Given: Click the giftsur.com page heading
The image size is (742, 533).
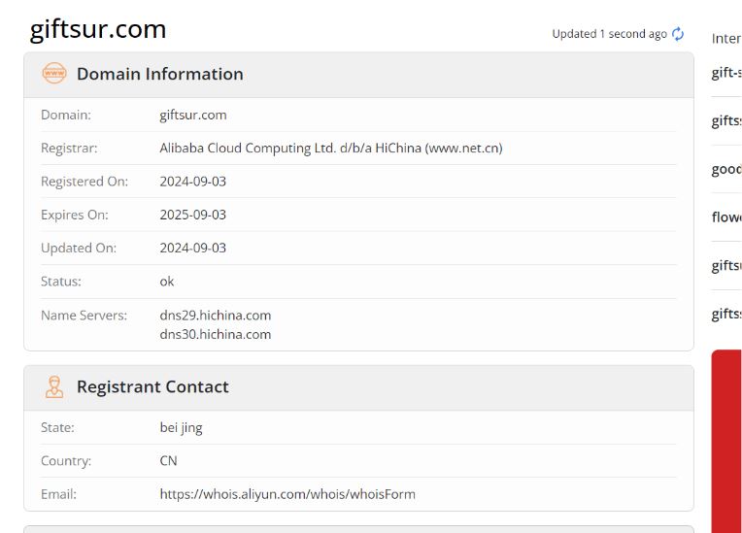Looking at the screenshot, I should [x=98, y=29].
